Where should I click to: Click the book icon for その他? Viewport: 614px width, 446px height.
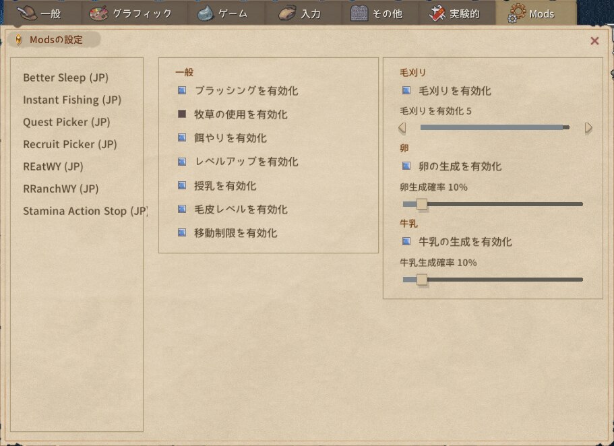tap(359, 13)
